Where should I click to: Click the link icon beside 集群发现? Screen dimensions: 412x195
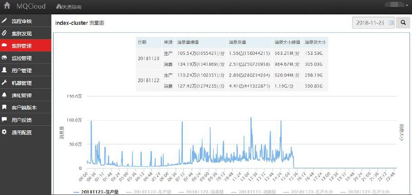point(4,33)
